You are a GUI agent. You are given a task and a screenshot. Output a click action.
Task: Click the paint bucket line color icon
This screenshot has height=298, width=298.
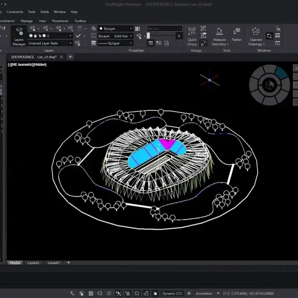click(x=94, y=28)
